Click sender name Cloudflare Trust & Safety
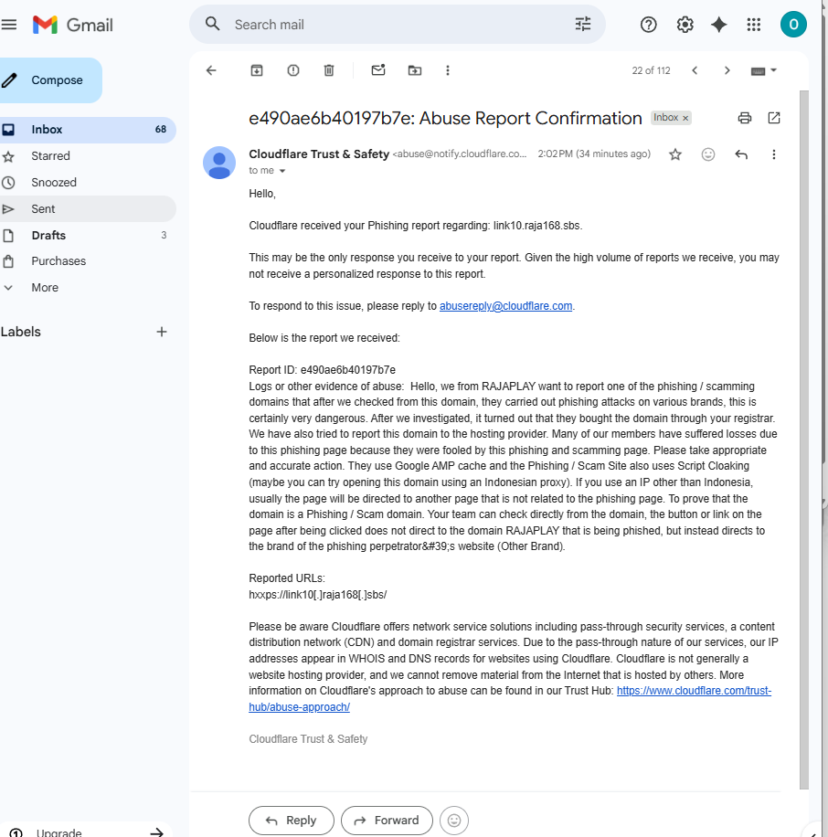 (x=319, y=154)
